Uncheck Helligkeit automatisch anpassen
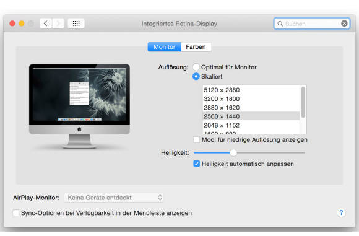The image size is (359, 236). [196, 164]
